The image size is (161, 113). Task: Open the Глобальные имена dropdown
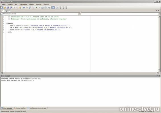point(79,14)
